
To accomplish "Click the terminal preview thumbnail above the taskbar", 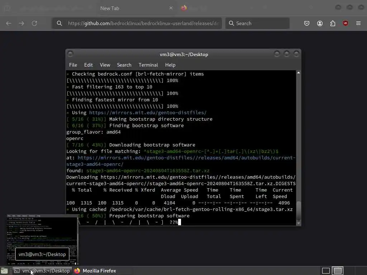I will point(42,240).
